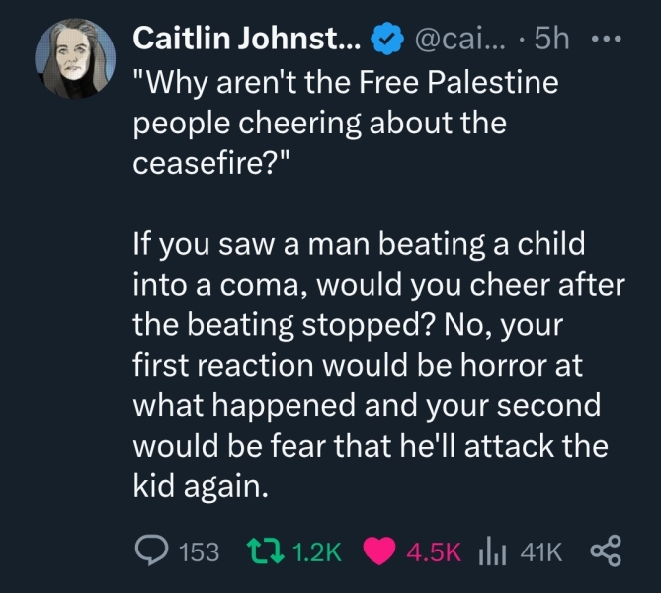Image resolution: width=661 pixels, height=593 pixels.
Task: Open the @cai... handle link
Action: (x=461, y=39)
